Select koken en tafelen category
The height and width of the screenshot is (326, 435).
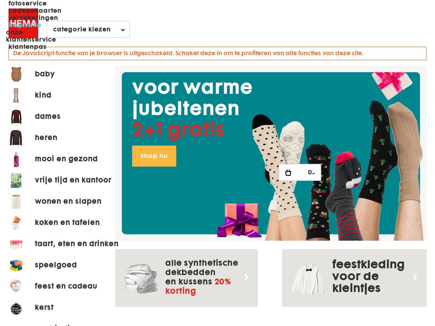click(x=67, y=222)
